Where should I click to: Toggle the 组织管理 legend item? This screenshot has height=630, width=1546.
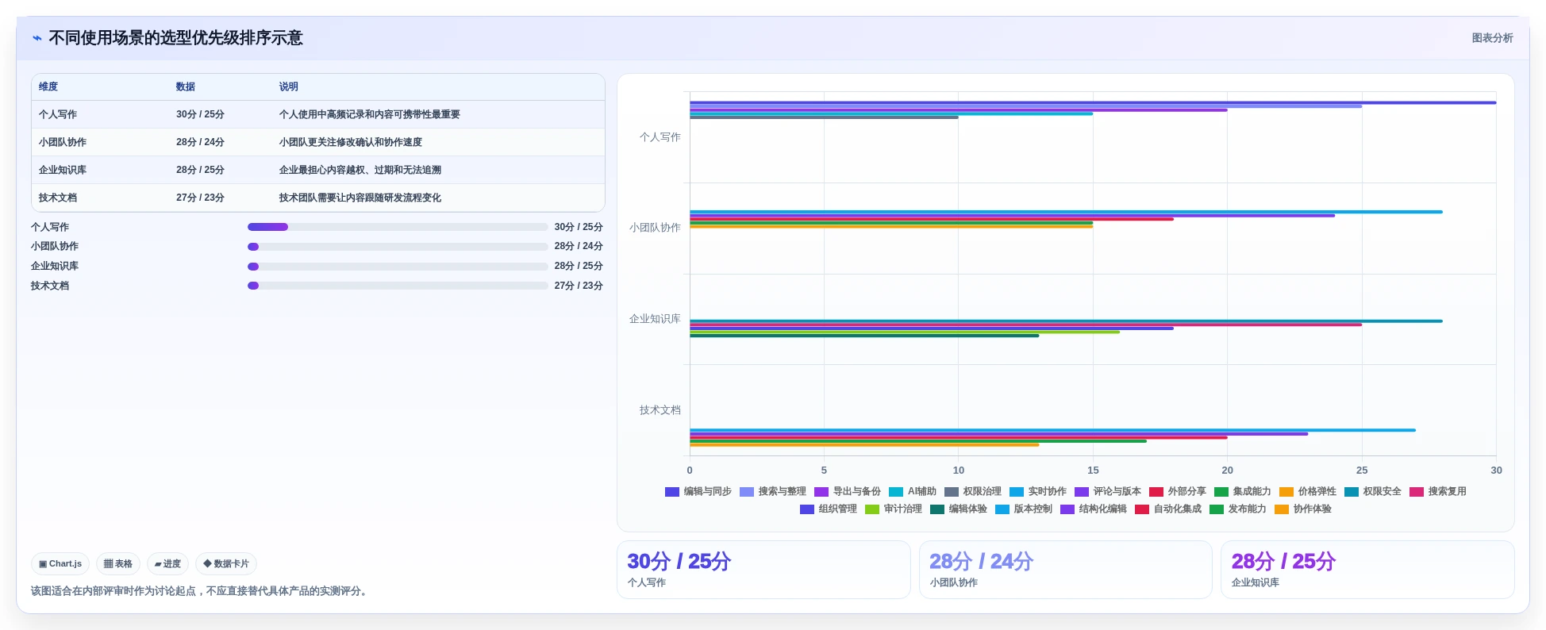tap(829, 509)
